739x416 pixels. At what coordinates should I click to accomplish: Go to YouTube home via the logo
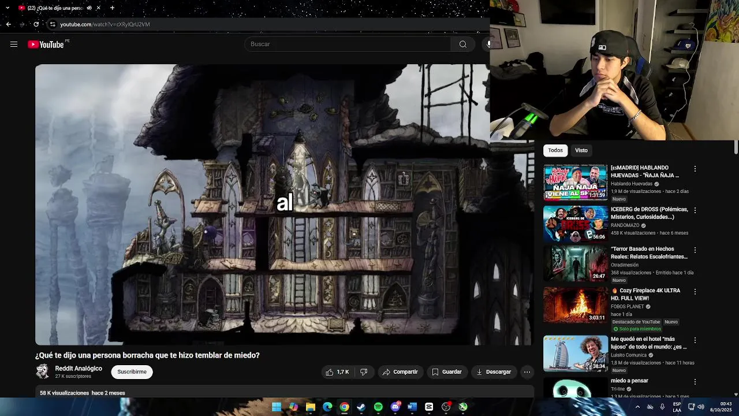[x=46, y=44]
